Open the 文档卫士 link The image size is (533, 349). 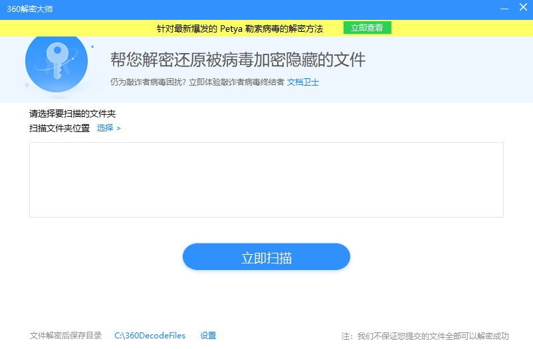click(x=303, y=82)
